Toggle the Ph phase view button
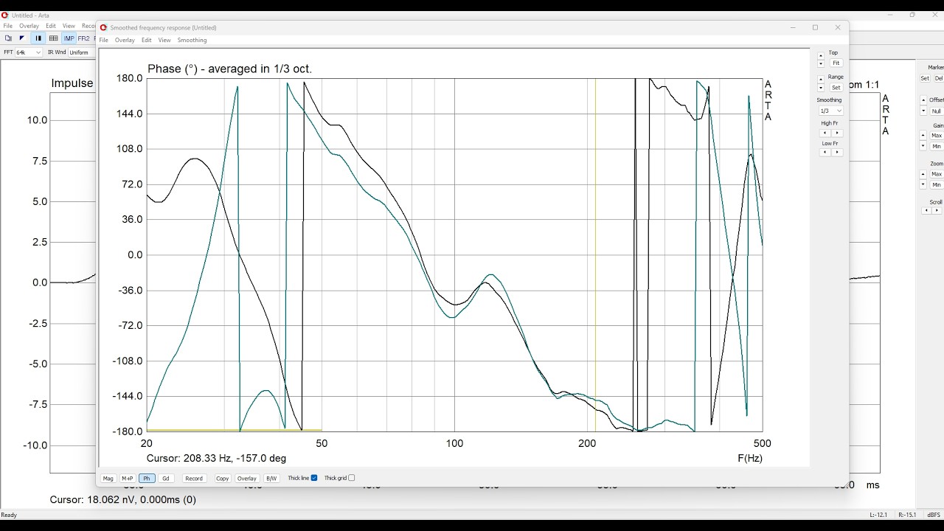Screen dimensions: 944x531 (147, 478)
